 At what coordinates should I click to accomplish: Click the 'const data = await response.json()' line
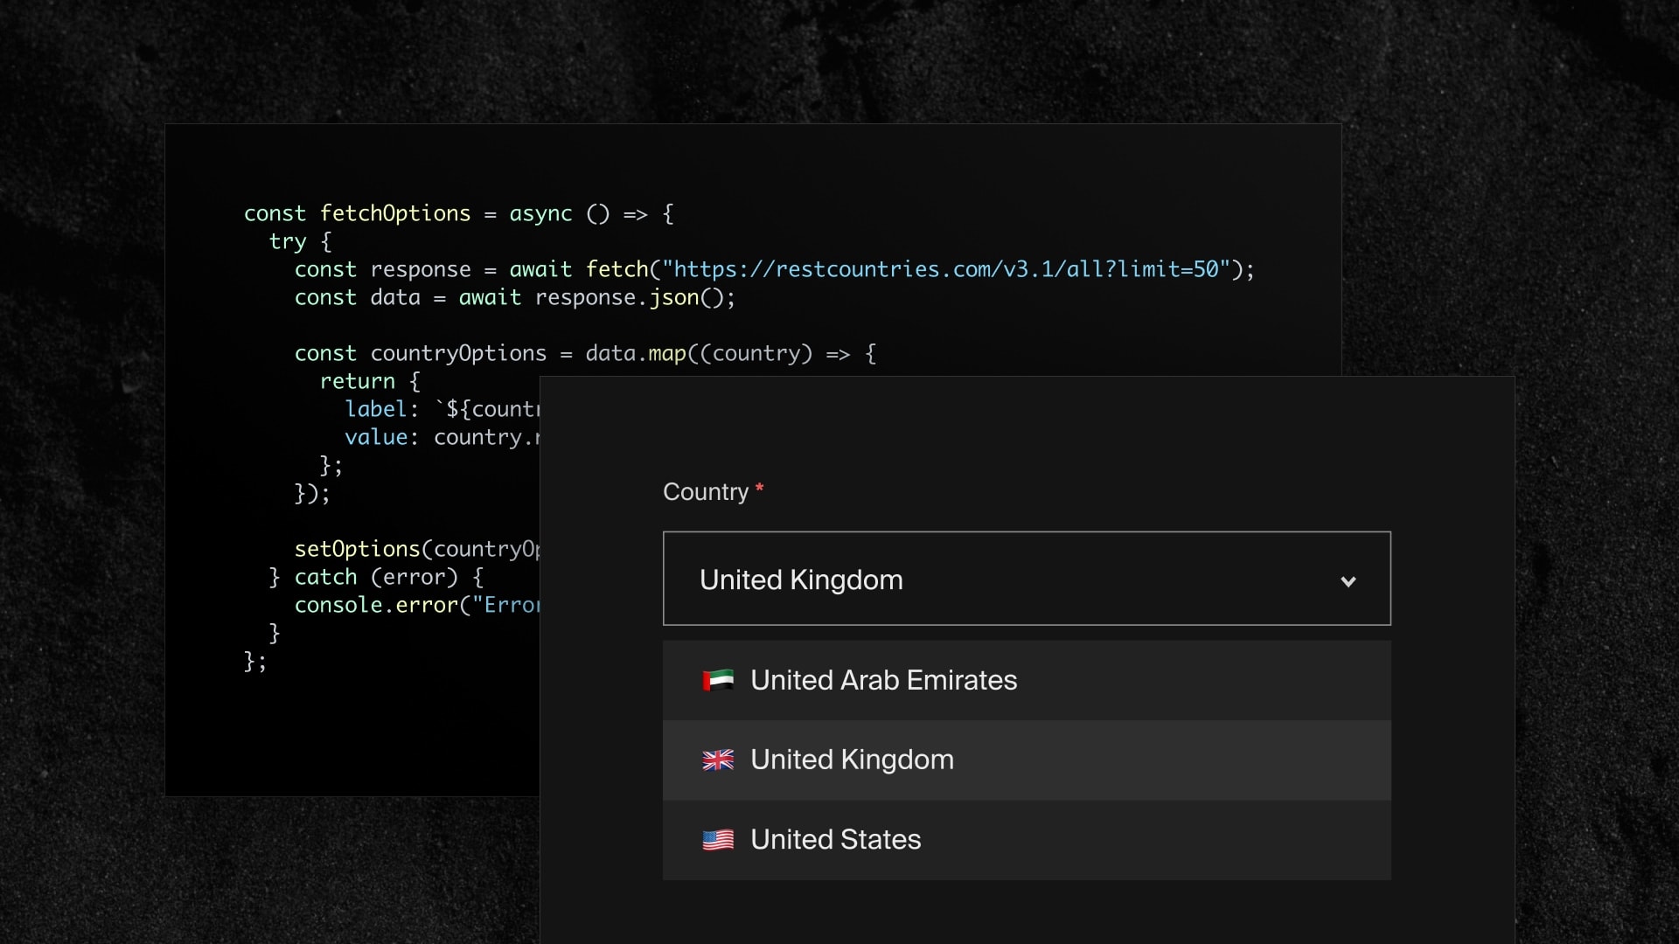[x=515, y=298]
